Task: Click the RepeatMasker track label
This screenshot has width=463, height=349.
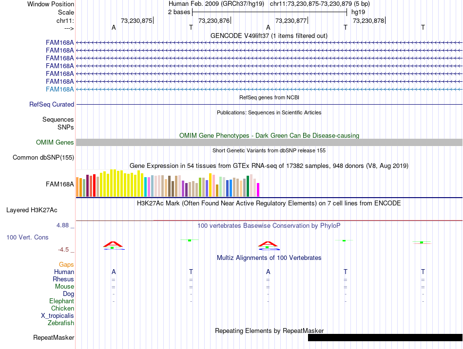Action: (x=54, y=338)
